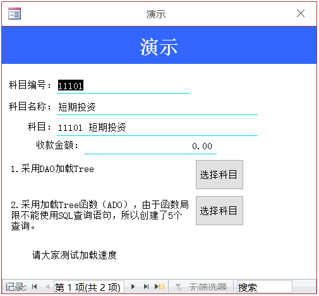
Task: Click the 科目 field with 11101 短期投资
Action: [157, 128]
